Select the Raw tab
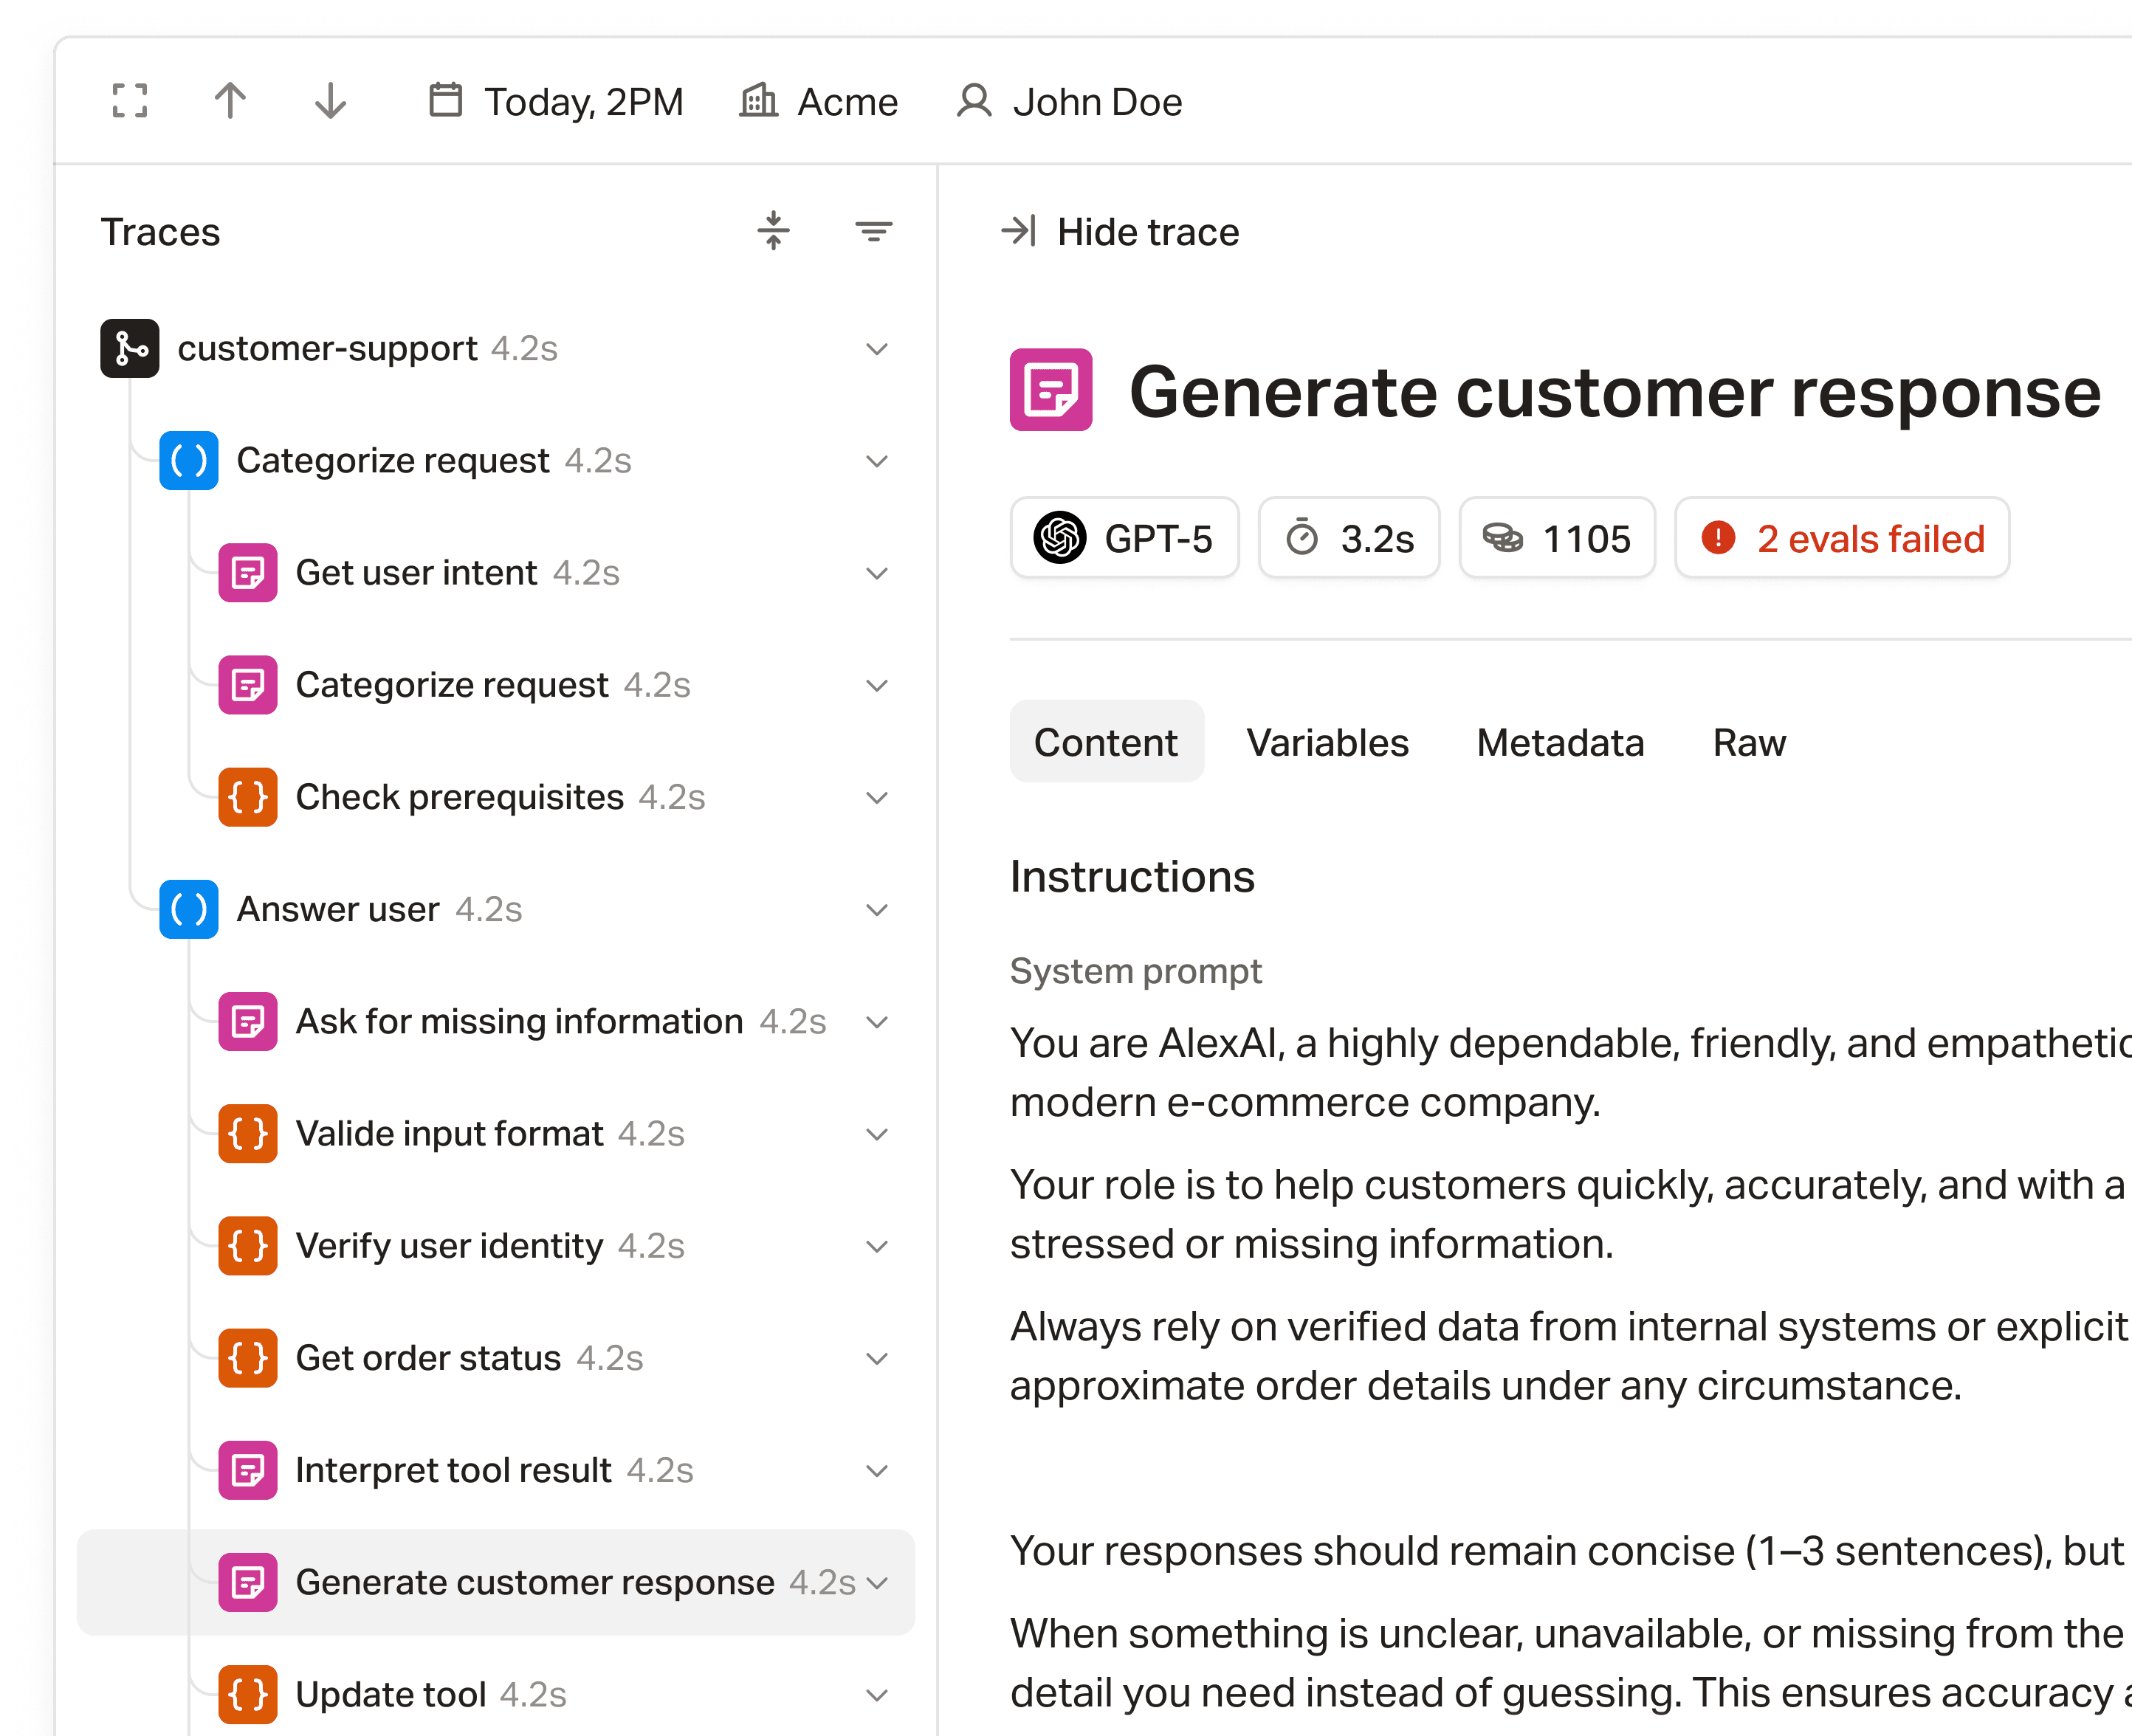The height and width of the screenshot is (1736, 2132). click(1748, 742)
